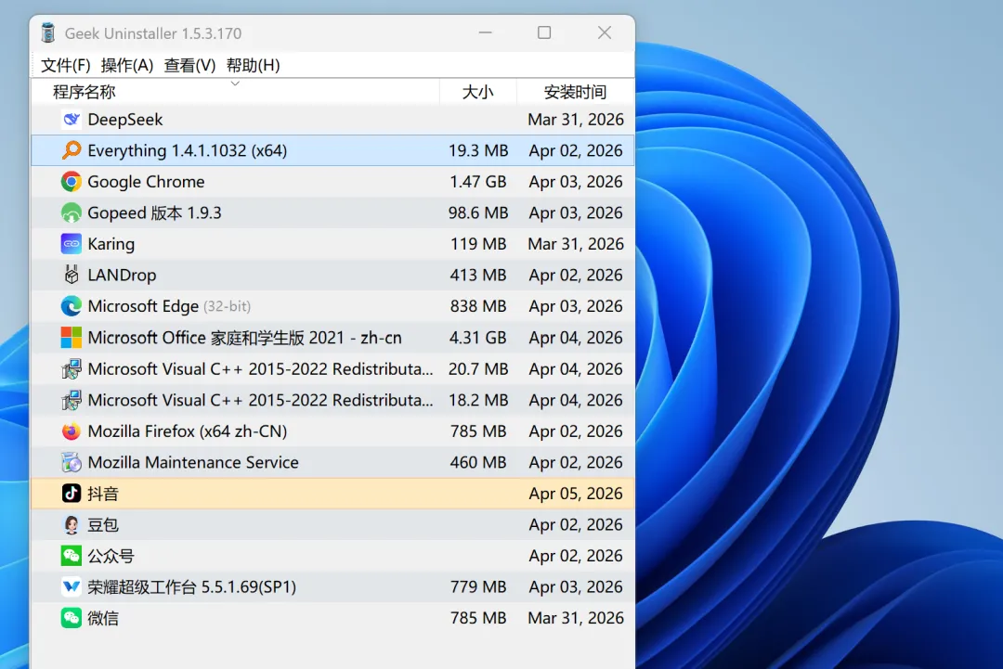Click the DeepSeek app icon
Screen dimensions: 1003x669
[x=71, y=120]
